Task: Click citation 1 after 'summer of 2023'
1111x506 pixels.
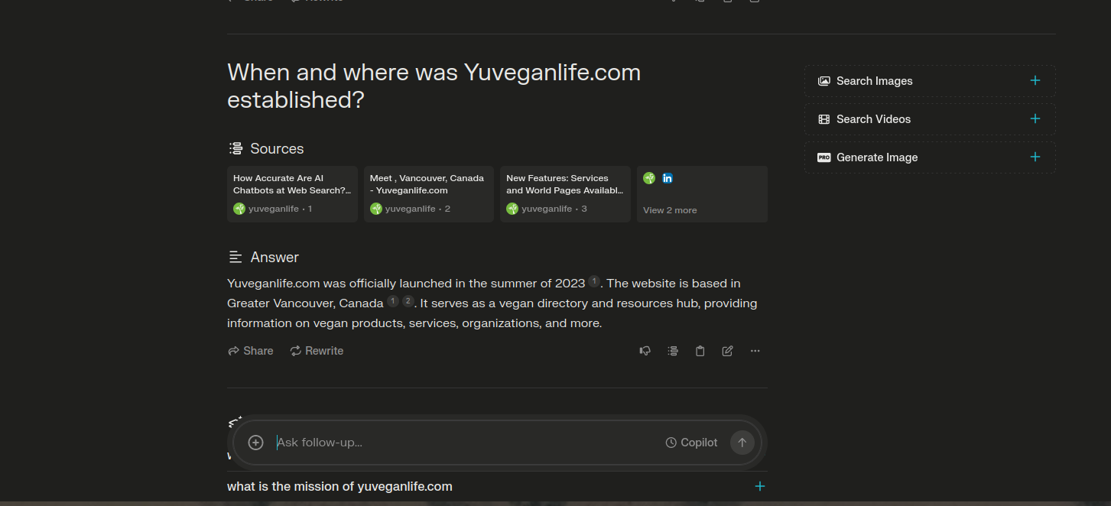Action: point(594,282)
